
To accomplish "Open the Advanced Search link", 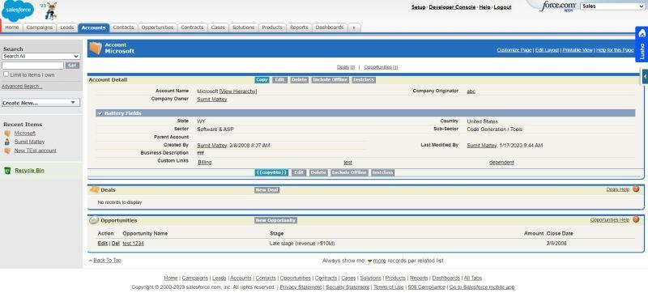I will pyautogui.click(x=22, y=87).
